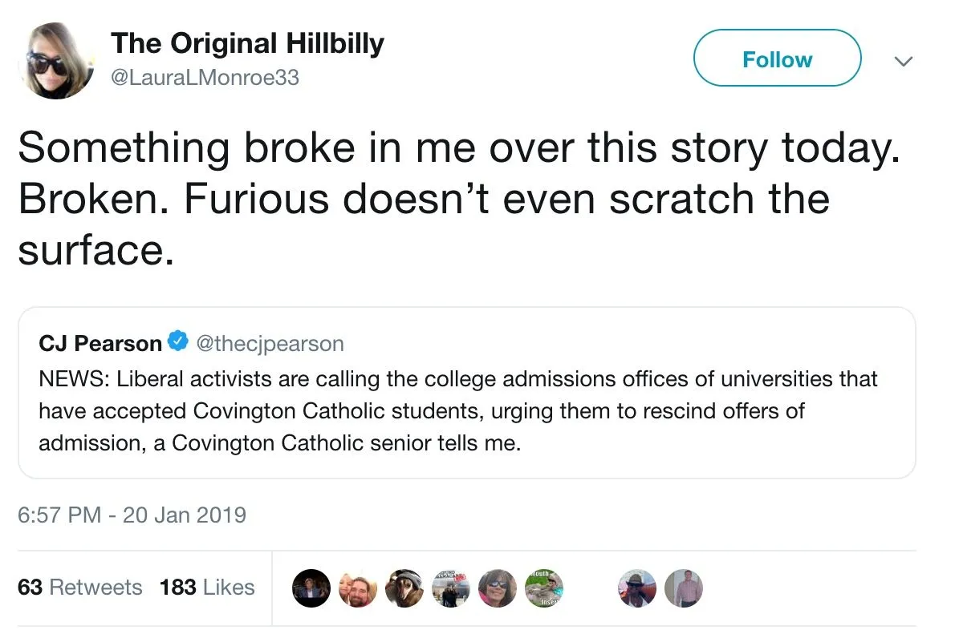This screenshot has width=955, height=630.
Task: Open the liker avatar of a man in a hat
Action: point(636,588)
